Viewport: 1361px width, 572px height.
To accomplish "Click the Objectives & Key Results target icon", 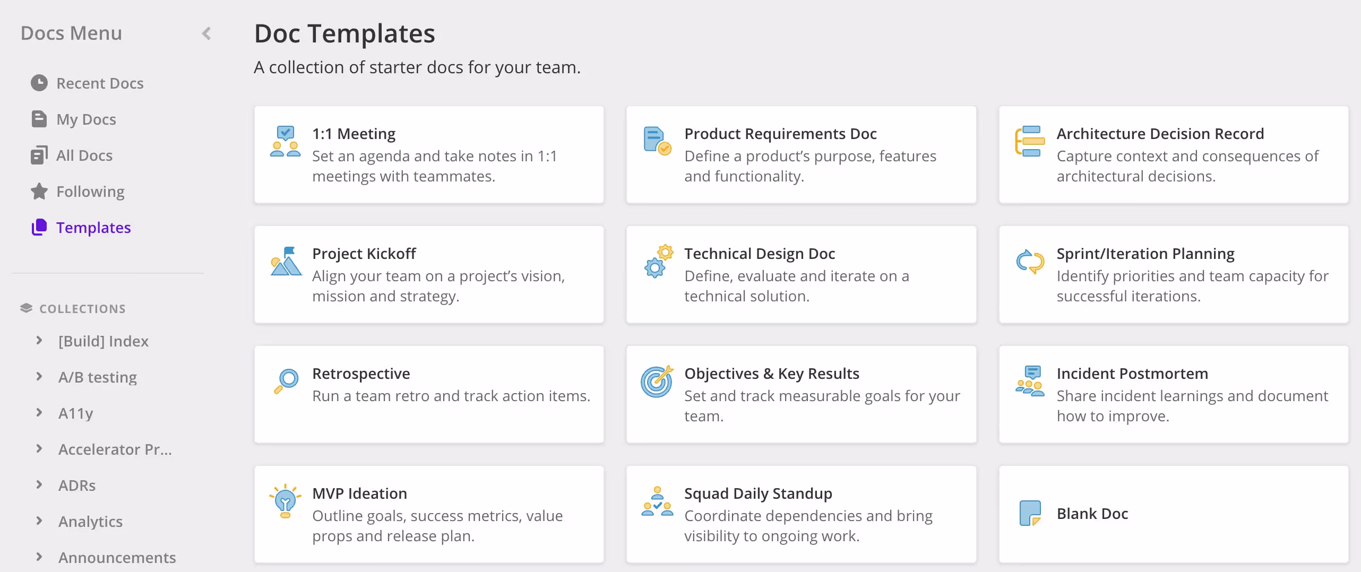I will [x=658, y=381].
